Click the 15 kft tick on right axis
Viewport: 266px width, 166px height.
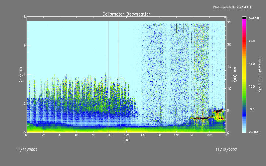click(229, 66)
